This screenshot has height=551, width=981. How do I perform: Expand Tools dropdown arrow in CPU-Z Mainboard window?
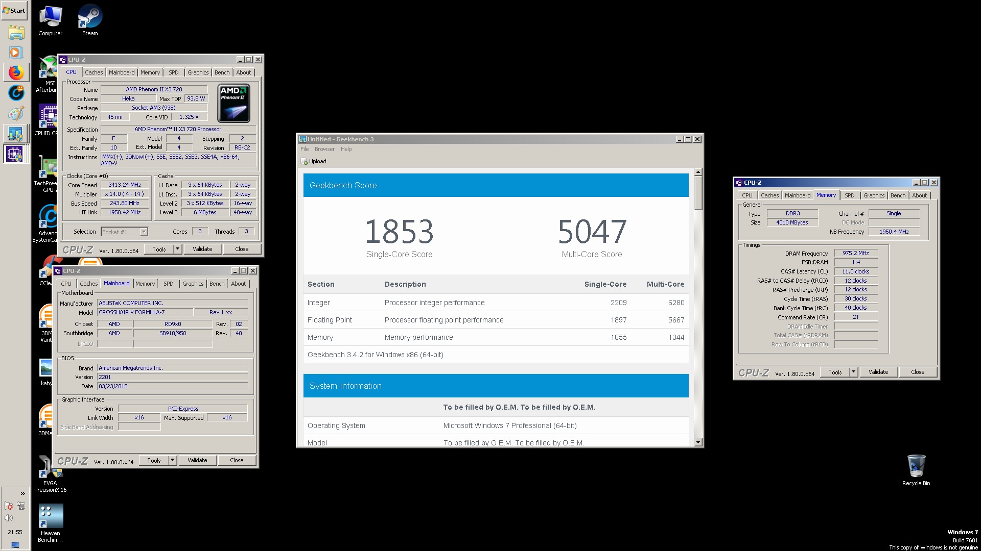[x=172, y=460]
